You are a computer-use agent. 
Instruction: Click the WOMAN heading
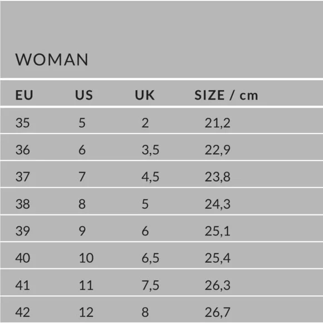[x=52, y=60]
